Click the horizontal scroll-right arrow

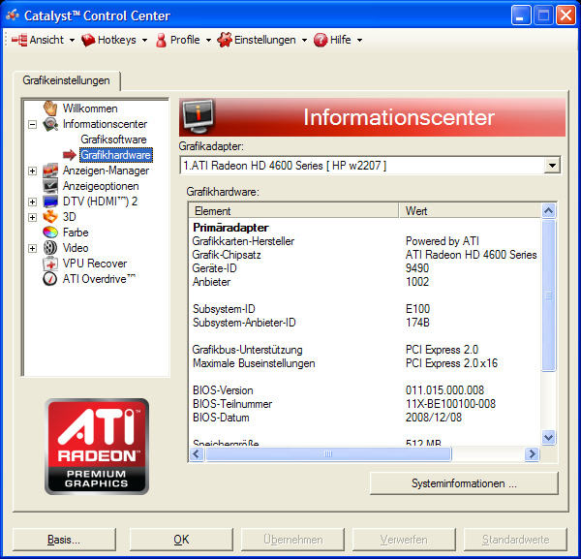coord(532,453)
